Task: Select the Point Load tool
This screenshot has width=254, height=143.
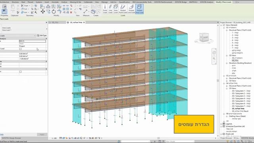Action: 105,9
